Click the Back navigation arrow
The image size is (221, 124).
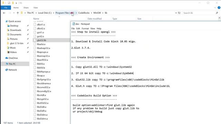(x=4, y=13)
